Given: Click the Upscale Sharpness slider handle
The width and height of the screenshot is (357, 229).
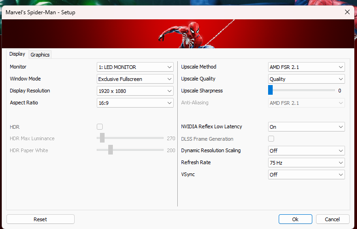Looking at the screenshot, I should tap(270, 90).
